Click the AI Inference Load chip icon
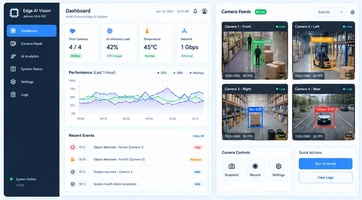The image size is (362, 200). 110,31
